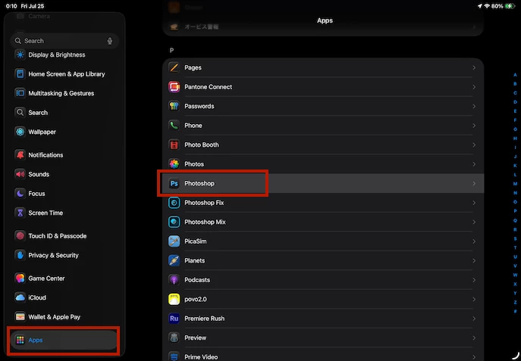Click the chevron on the PicaSim row
521x361 pixels.
tap(474, 241)
